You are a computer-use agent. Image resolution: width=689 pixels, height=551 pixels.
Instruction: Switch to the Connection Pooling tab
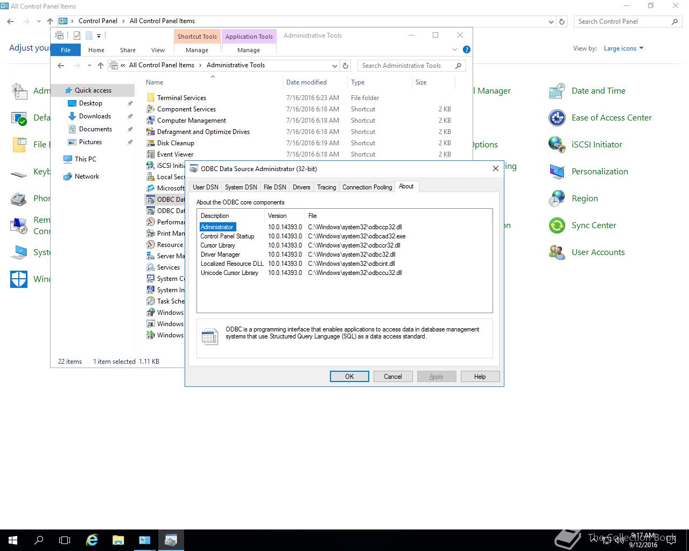(x=367, y=187)
